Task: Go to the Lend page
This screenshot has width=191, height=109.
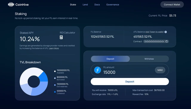Action: (85, 5)
